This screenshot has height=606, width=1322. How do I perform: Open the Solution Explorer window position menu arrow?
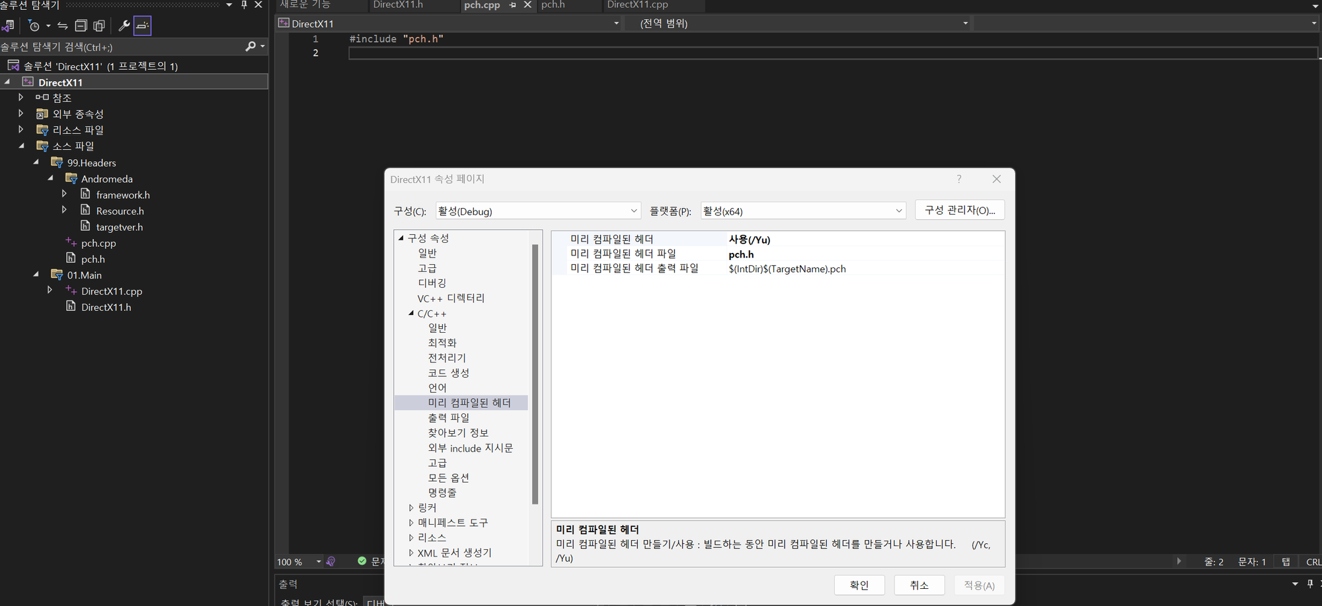click(229, 5)
